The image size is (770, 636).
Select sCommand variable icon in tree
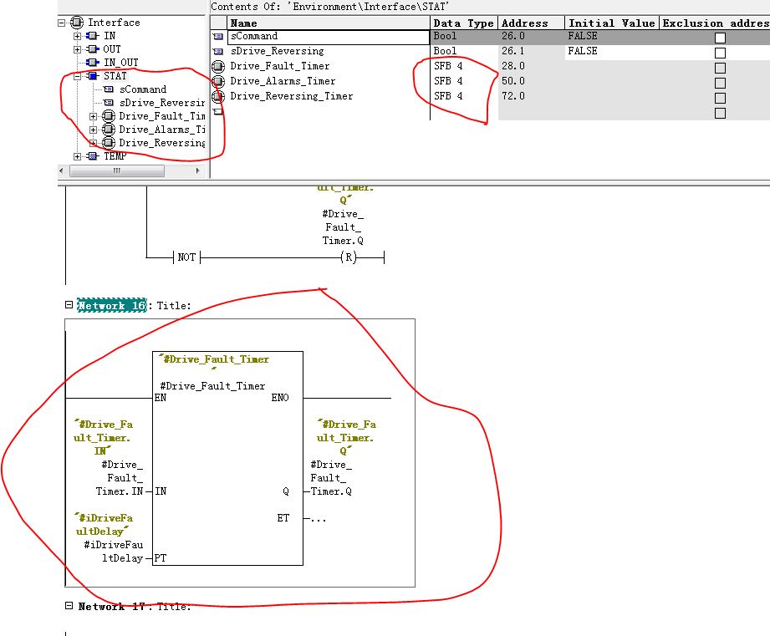(x=109, y=89)
